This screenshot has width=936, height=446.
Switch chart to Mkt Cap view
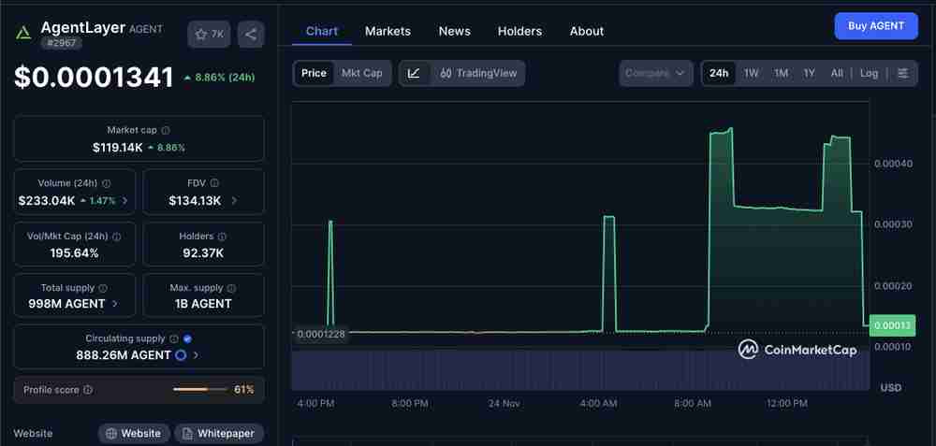[x=361, y=73]
